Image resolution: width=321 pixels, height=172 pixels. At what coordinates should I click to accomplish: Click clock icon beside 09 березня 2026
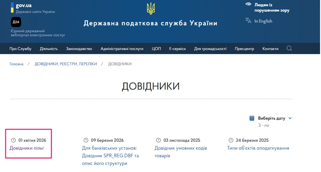86,140
